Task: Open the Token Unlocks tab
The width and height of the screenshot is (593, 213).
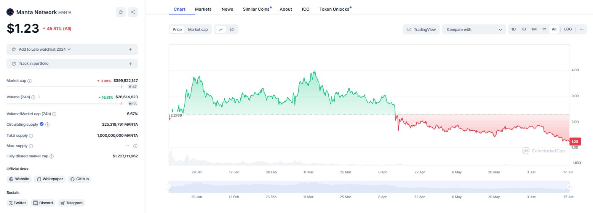Action: click(x=334, y=9)
